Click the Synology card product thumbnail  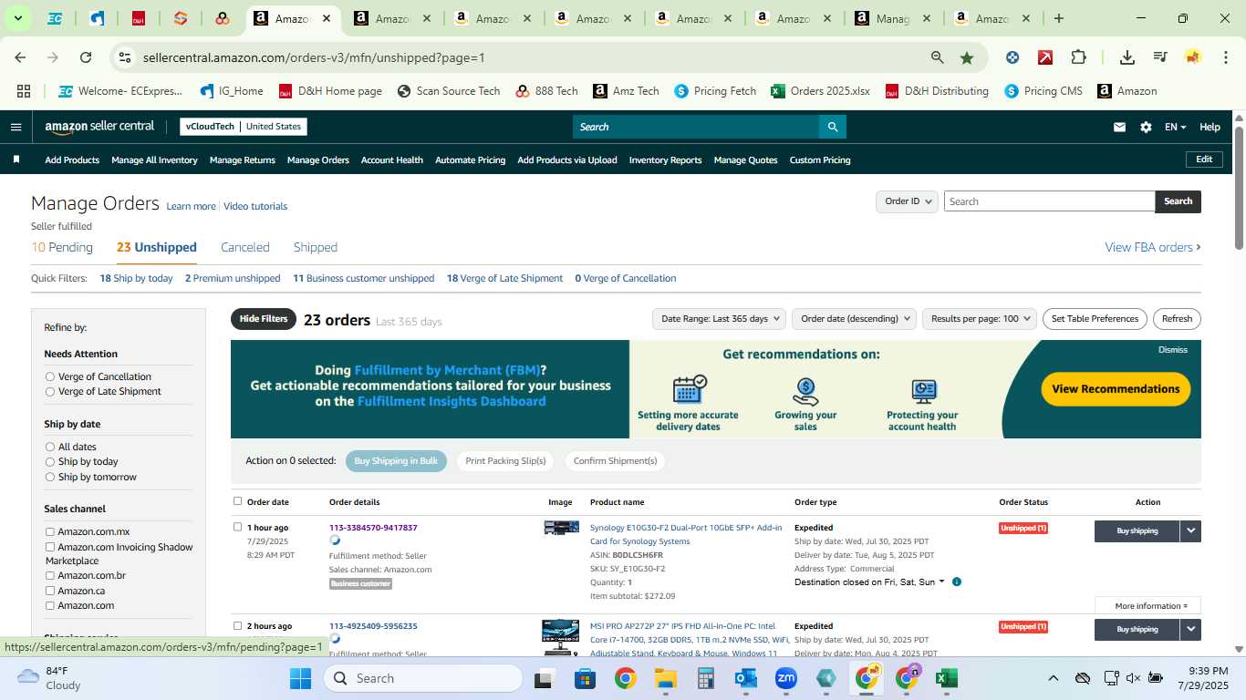(561, 528)
